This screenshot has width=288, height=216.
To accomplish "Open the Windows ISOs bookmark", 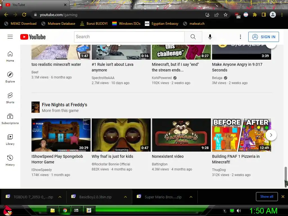I will (126, 24).
